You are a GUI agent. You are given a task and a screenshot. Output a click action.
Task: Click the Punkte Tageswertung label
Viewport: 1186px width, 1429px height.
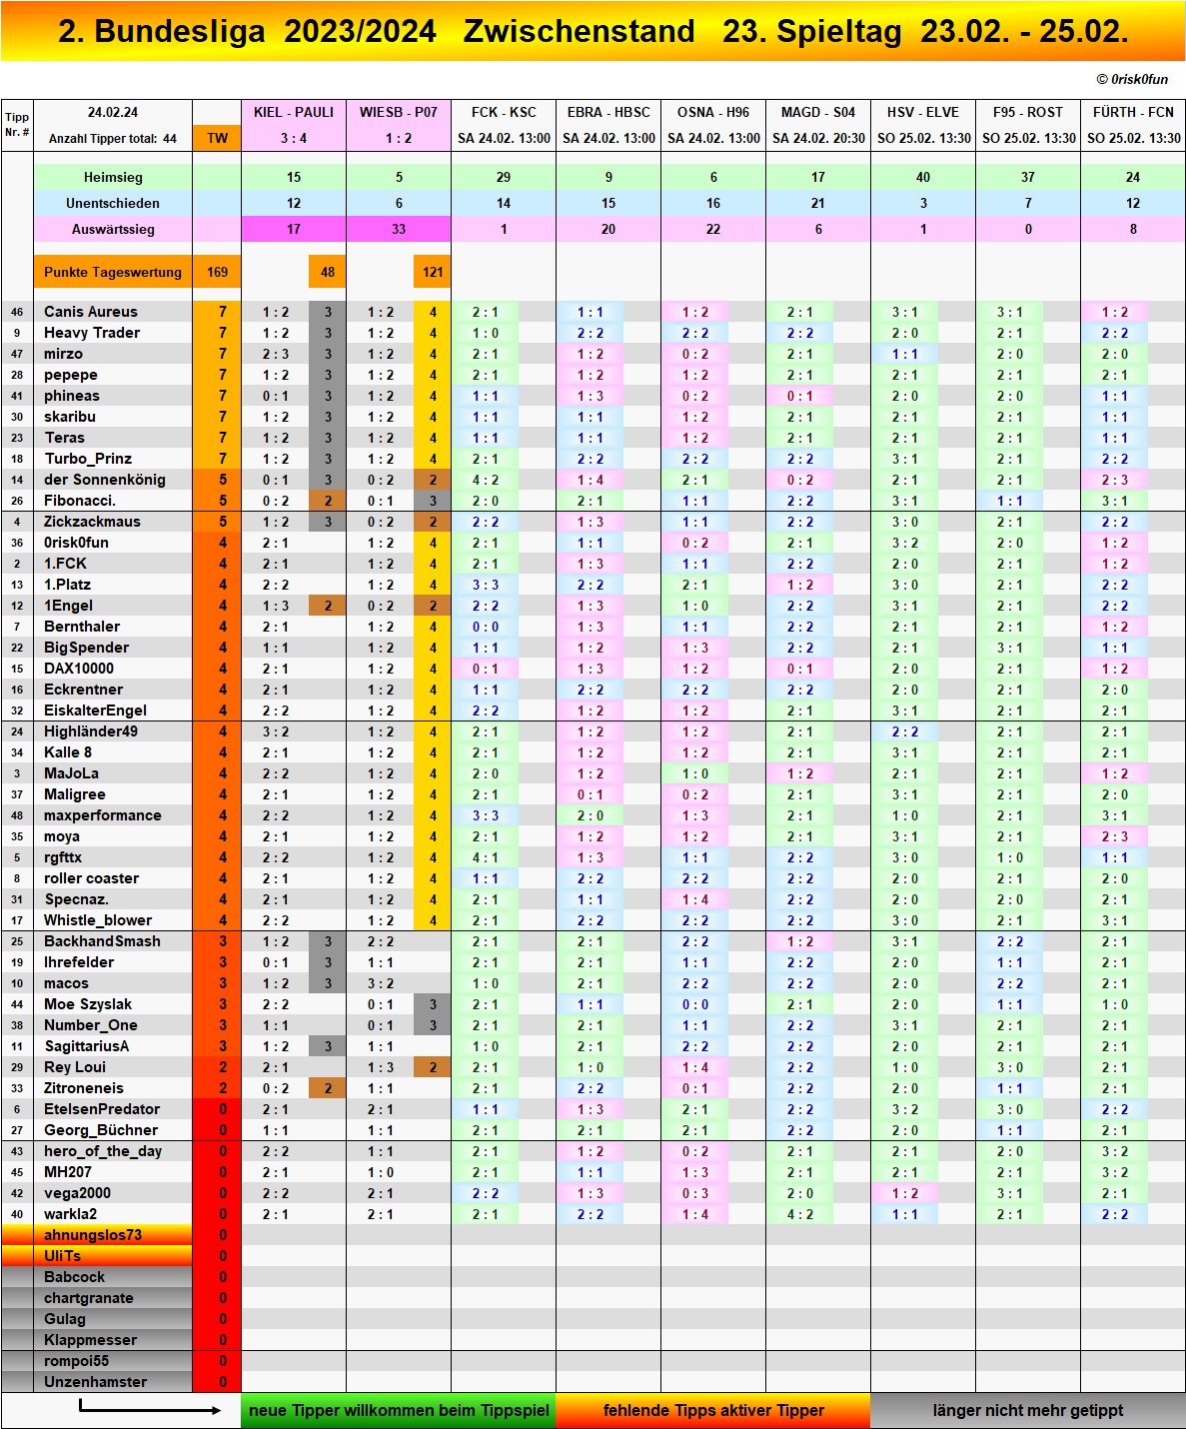coord(113,272)
